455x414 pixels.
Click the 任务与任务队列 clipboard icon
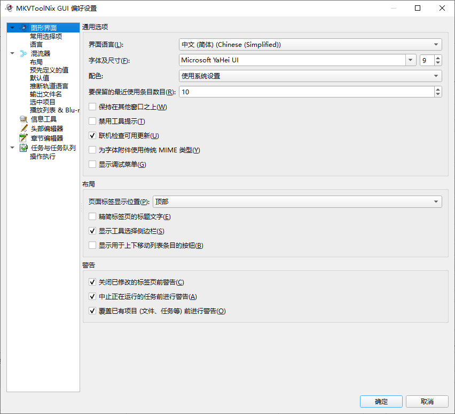pyautogui.click(x=23, y=148)
